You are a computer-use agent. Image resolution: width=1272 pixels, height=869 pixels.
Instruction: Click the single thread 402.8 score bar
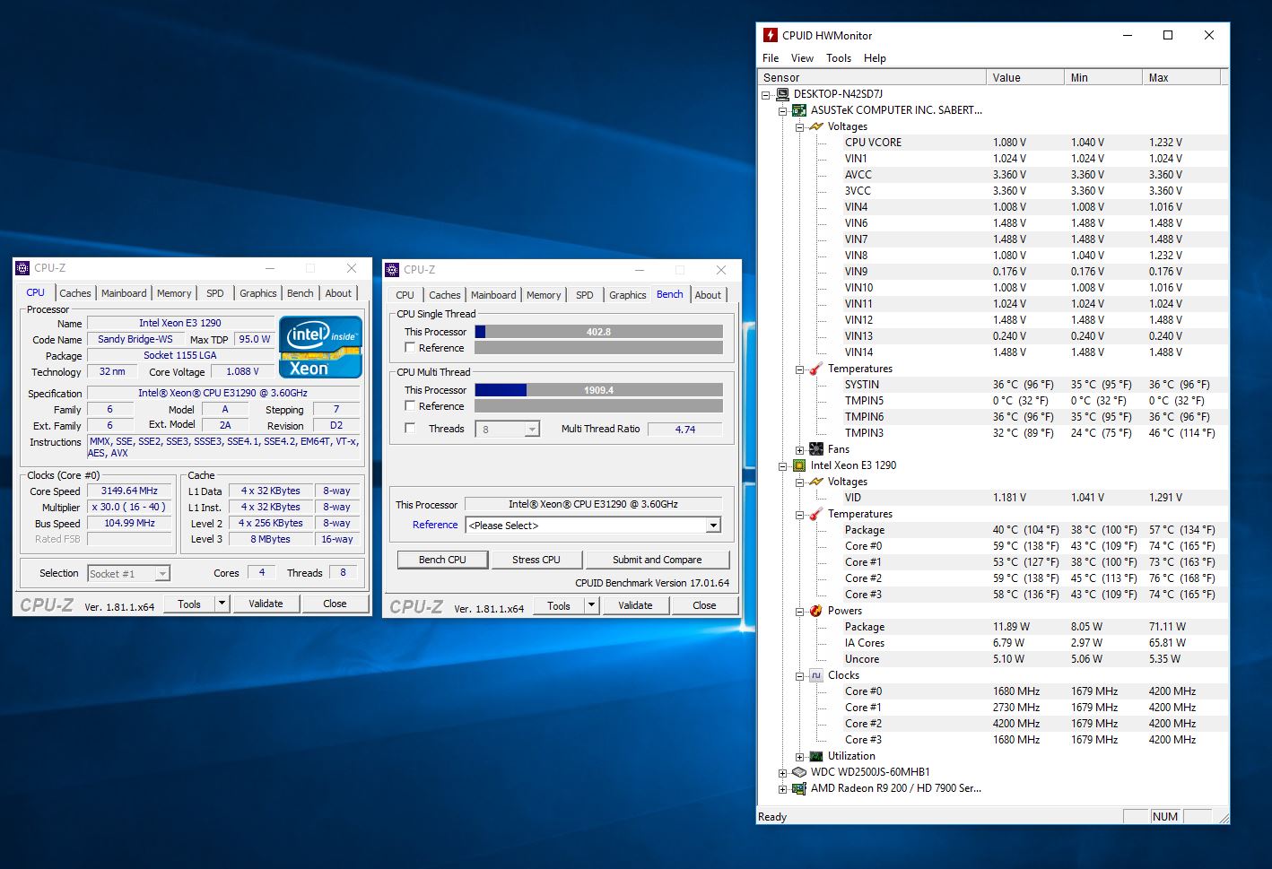[598, 332]
